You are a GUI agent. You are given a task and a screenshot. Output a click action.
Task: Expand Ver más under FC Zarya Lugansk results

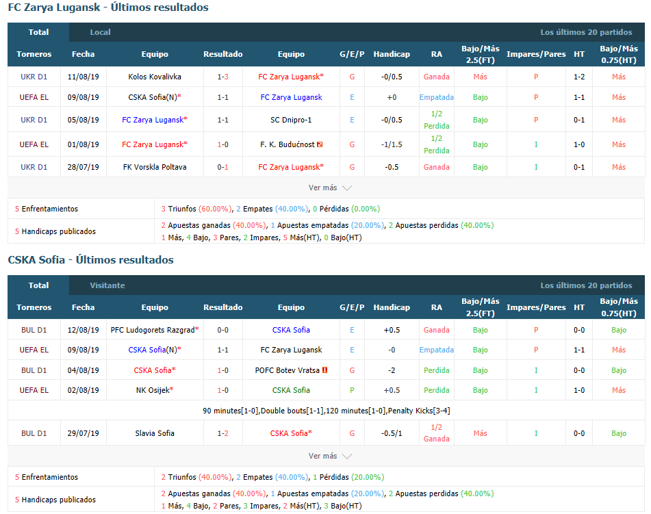click(x=330, y=188)
